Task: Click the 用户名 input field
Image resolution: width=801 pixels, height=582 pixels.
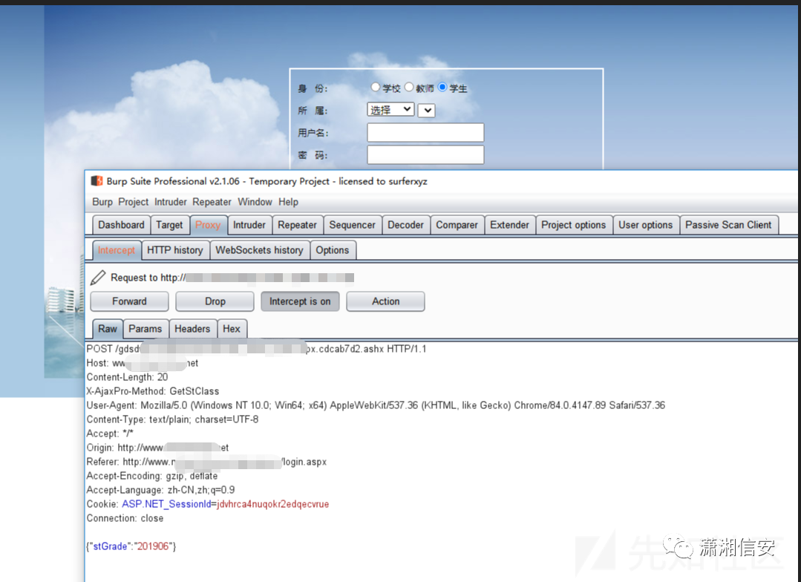Action: click(x=425, y=132)
